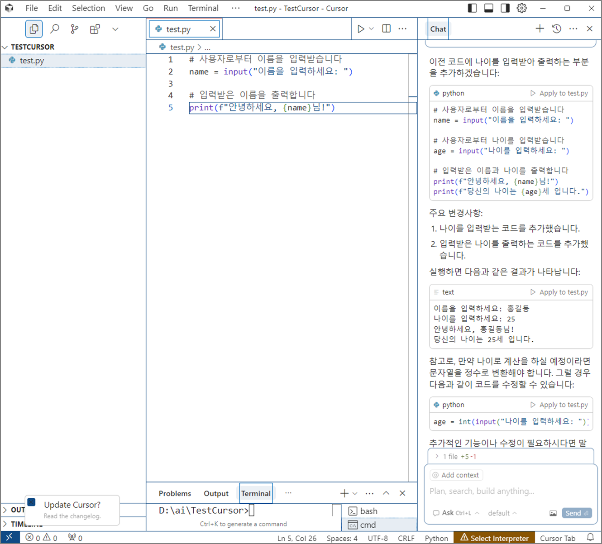Open the Terminal menu

click(x=203, y=8)
